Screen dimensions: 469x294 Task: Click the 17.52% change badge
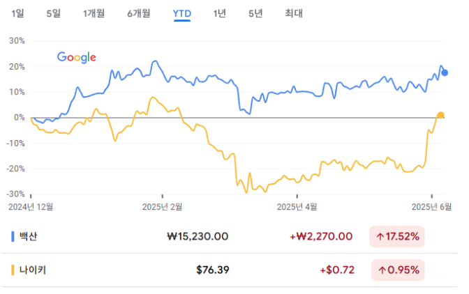pos(397,237)
